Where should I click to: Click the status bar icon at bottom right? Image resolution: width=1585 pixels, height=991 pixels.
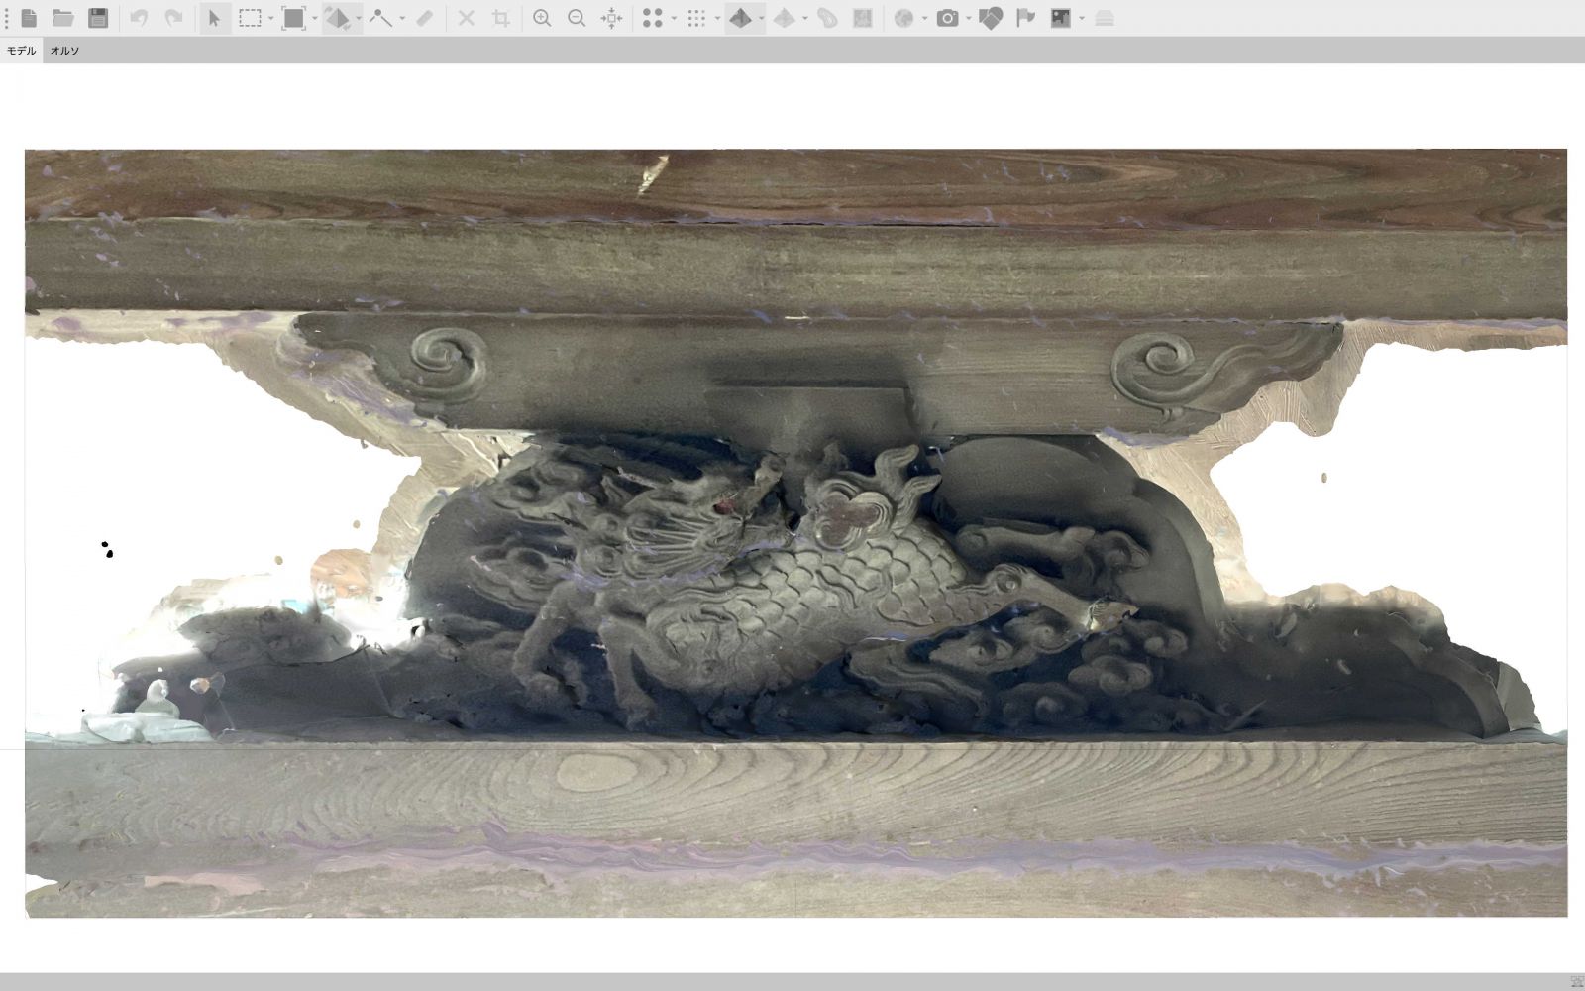(x=1576, y=982)
